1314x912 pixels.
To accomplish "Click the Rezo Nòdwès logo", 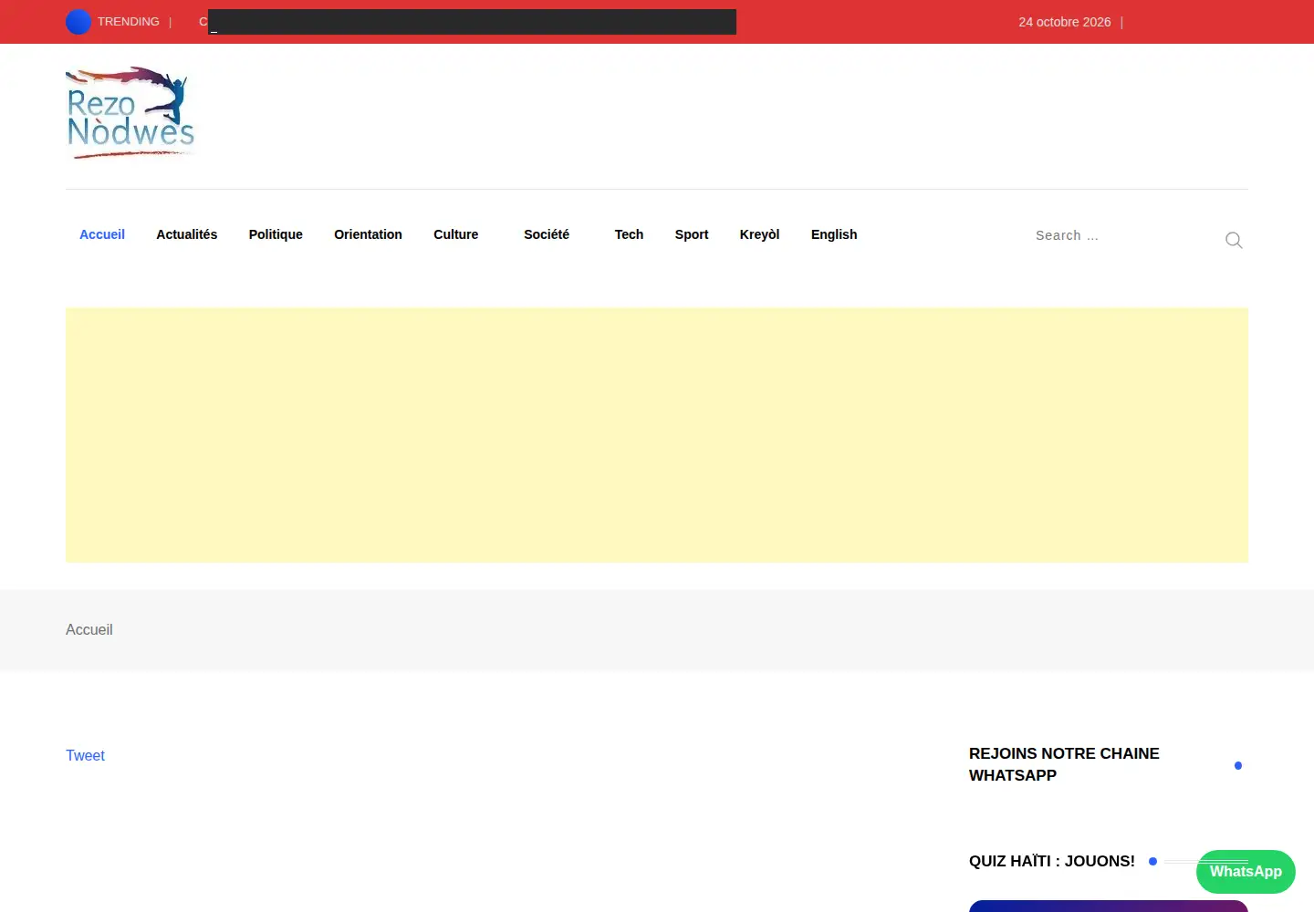I will click(x=130, y=112).
